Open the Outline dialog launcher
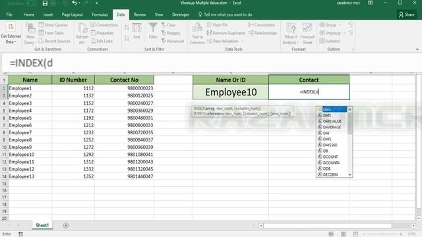 (x=353, y=49)
